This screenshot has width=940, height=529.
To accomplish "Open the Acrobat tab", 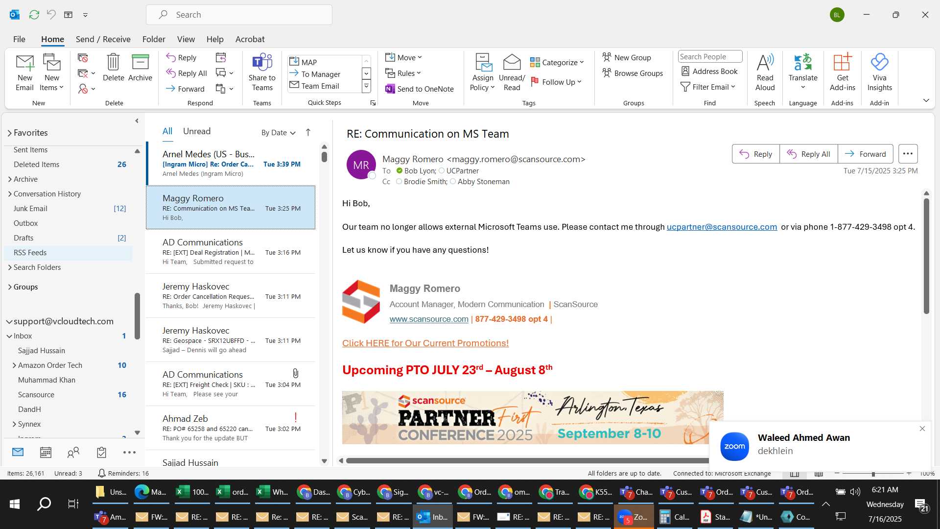I will [x=250, y=39].
